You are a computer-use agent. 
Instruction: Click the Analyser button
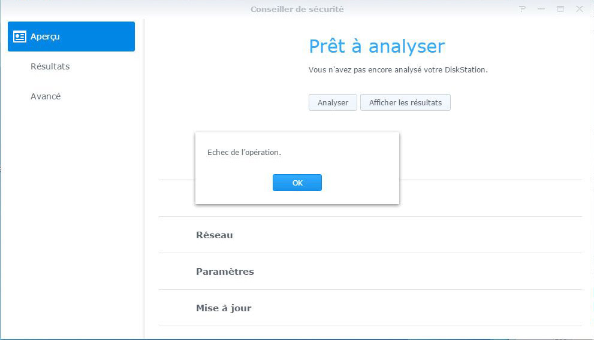(333, 102)
